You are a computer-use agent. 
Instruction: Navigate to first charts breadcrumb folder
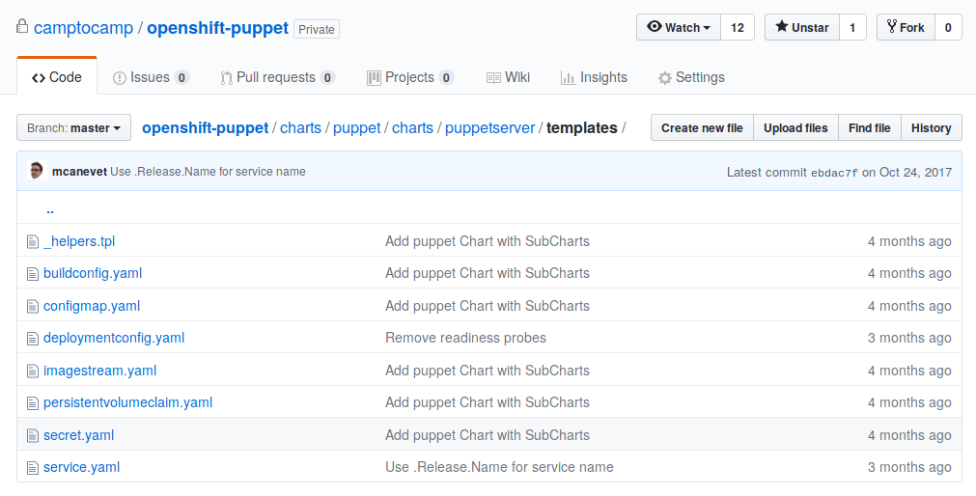click(300, 127)
